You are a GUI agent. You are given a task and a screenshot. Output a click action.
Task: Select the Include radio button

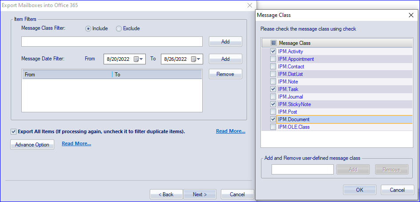coord(88,28)
